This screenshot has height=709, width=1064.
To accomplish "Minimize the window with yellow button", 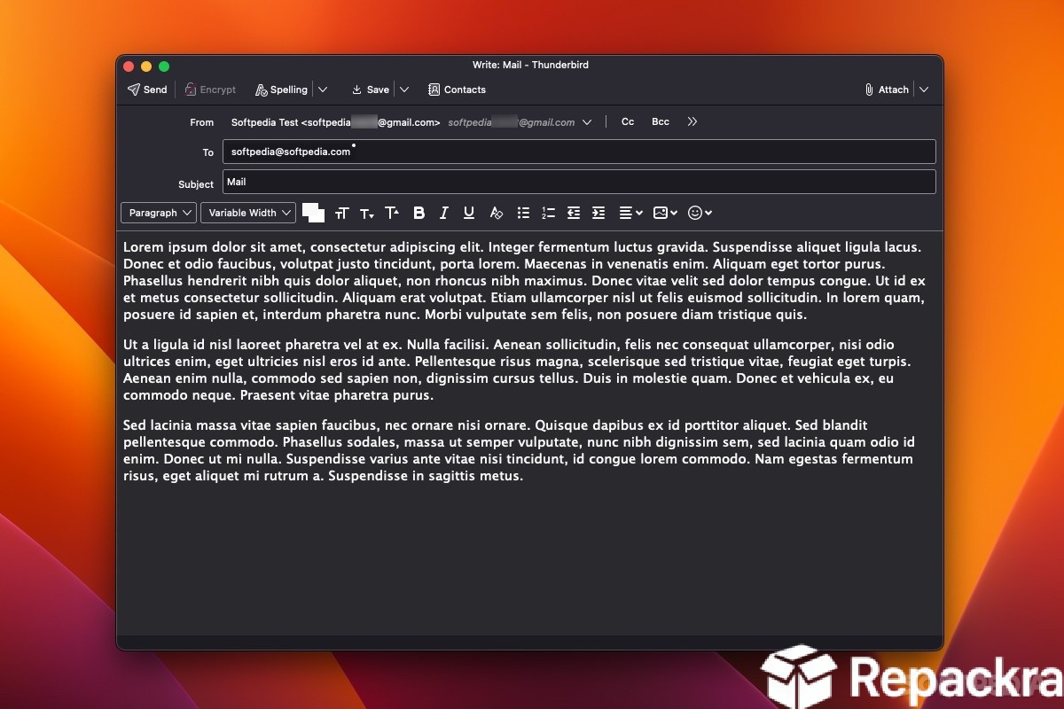I will coord(146,66).
